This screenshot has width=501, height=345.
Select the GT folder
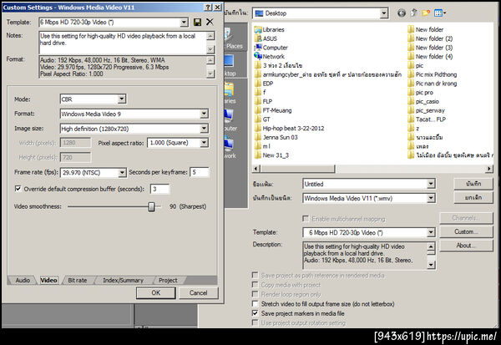262,119
